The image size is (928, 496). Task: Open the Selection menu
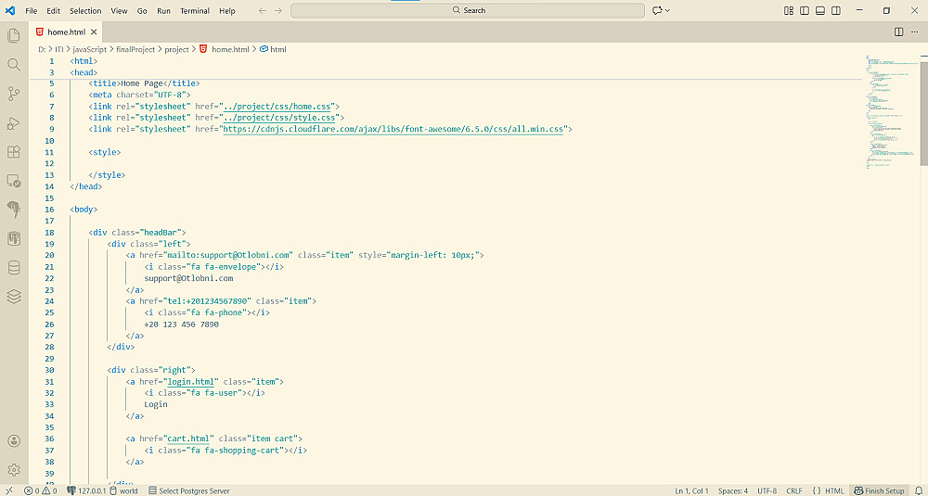point(85,10)
